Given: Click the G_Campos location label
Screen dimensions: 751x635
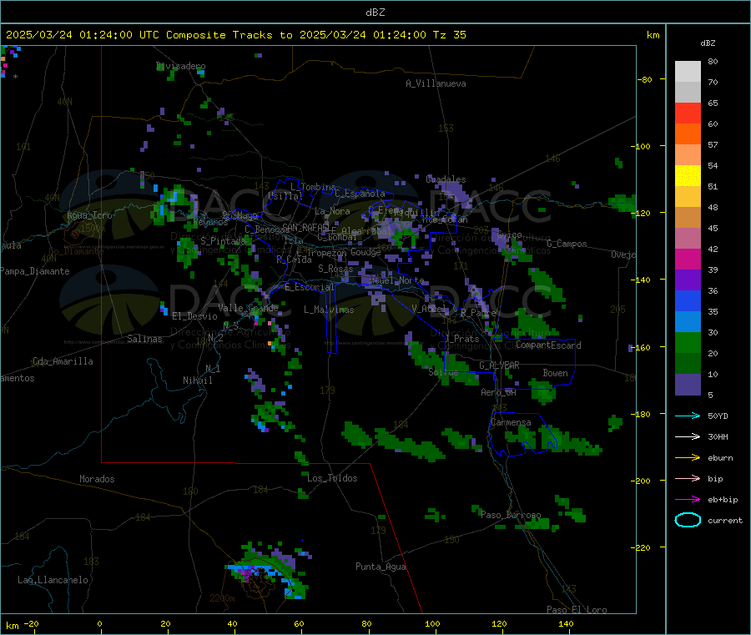Looking at the screenshot, I should coord(567,244).
